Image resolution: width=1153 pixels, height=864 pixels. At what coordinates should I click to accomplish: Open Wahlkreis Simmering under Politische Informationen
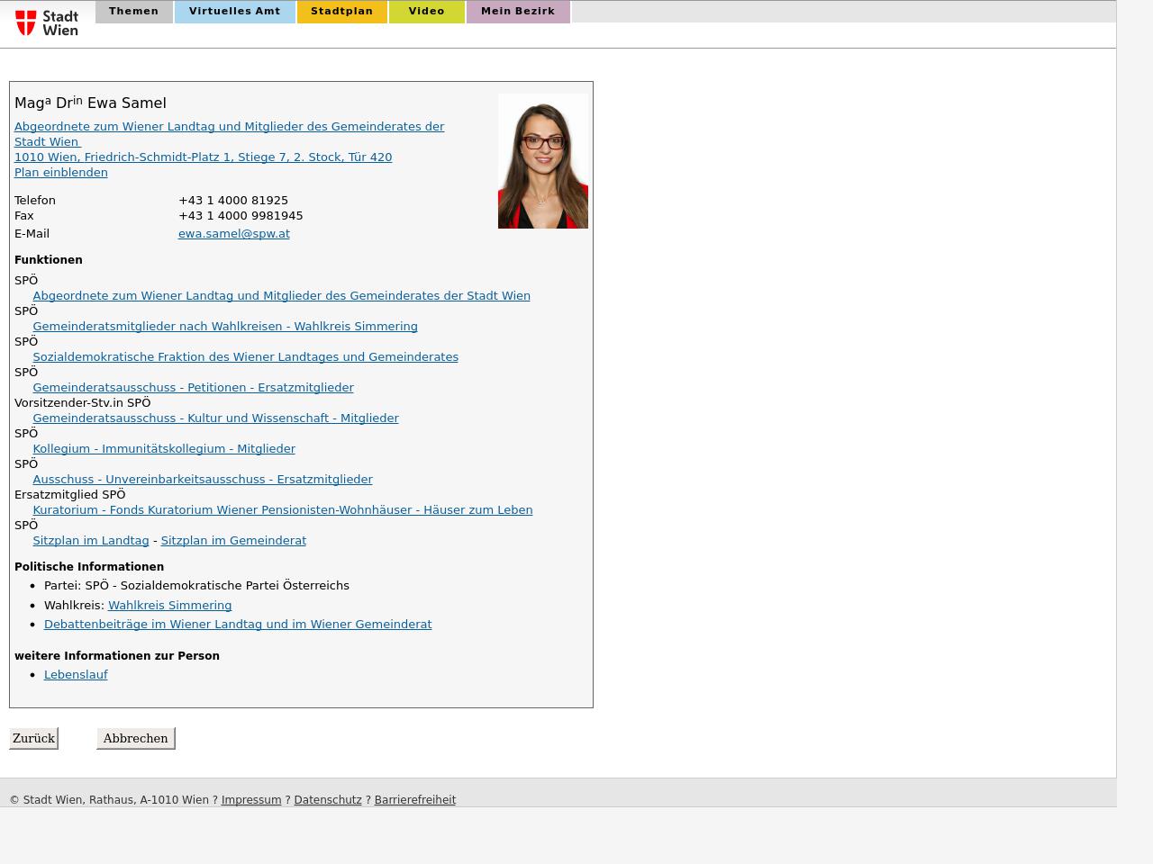coord(170,605)
